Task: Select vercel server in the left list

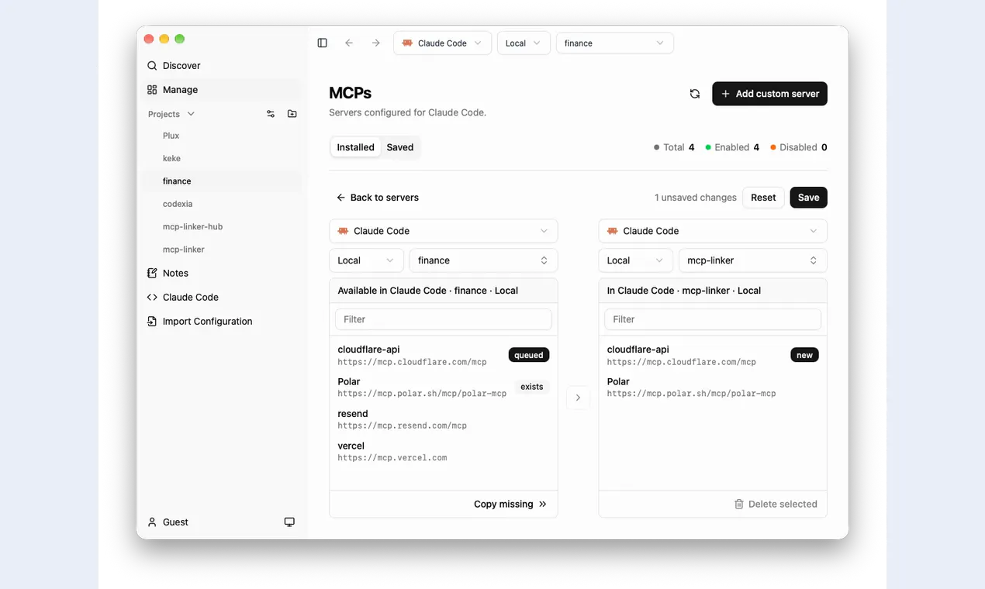Action: click(x=443, y=451)
